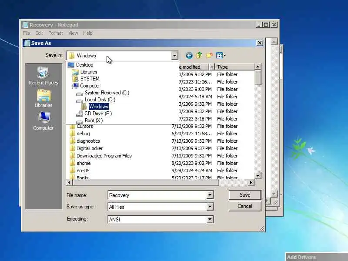The height and width of the screenshot is (261, 348).
Task: Open Notepad Format menu
Action: pos(56,33)
